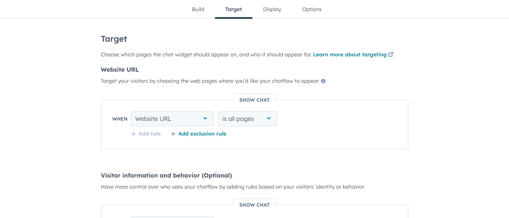Image resolution: width=509 pixels, height=218 pixels.
Task: Click the SHOW CHAT label above Website URL rules
Action: click(x=254, y=100)
